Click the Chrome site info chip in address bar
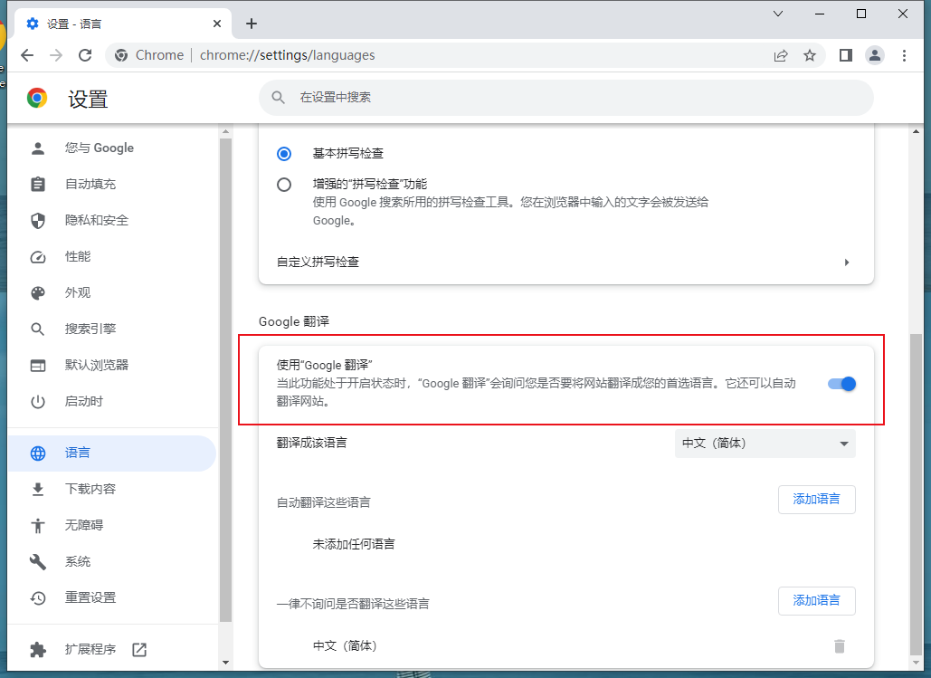The width and height of the screenshot is (931, 678). tap(149, 55)
